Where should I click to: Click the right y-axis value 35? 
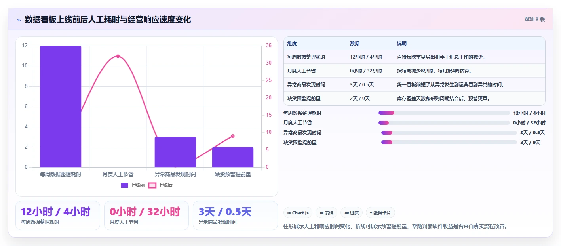(268, 46)
